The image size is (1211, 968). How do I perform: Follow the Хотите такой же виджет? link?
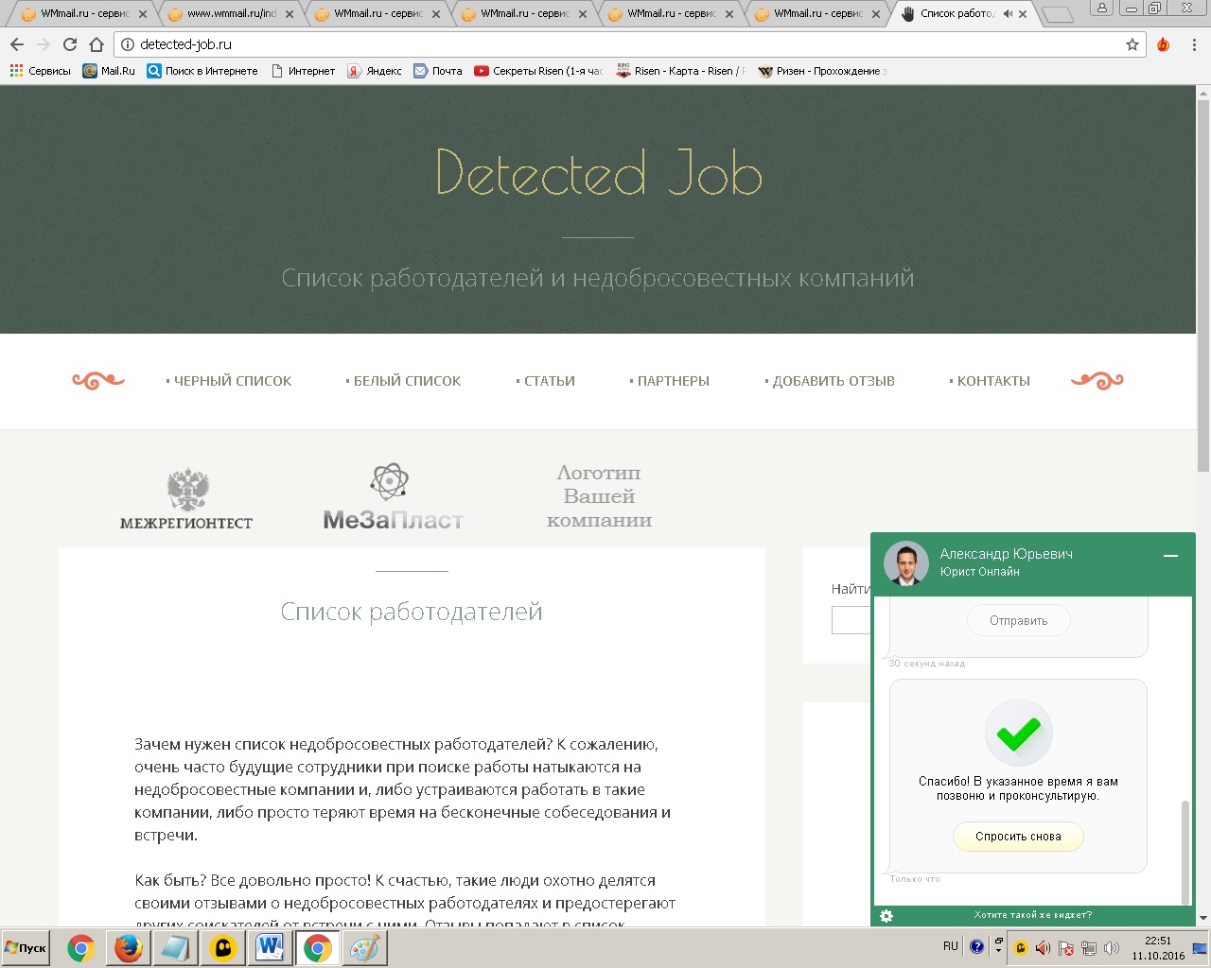tap(1033, 915)
